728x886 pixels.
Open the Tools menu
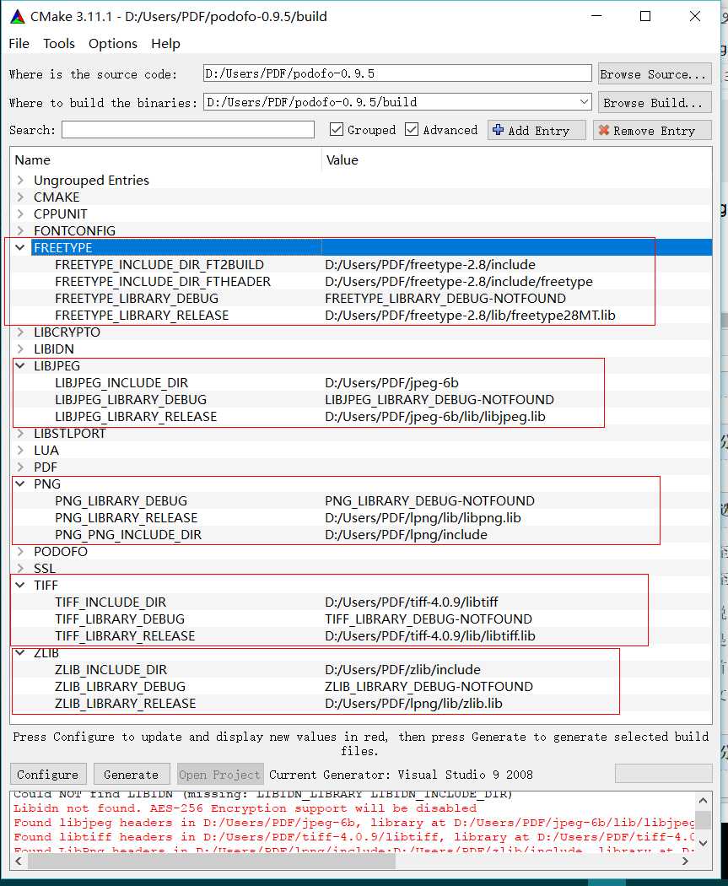pyautogui.click(x=59, y=44)
